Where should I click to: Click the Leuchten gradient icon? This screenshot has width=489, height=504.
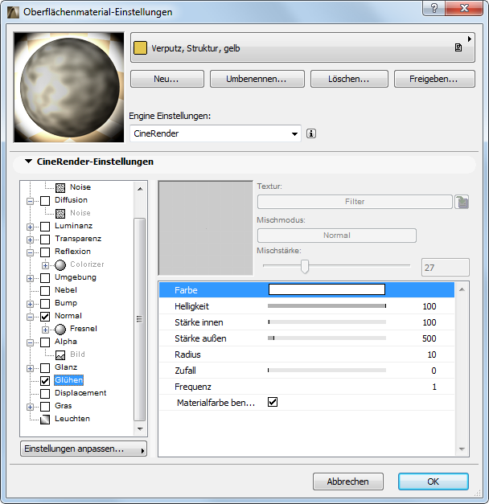[45, 419]
